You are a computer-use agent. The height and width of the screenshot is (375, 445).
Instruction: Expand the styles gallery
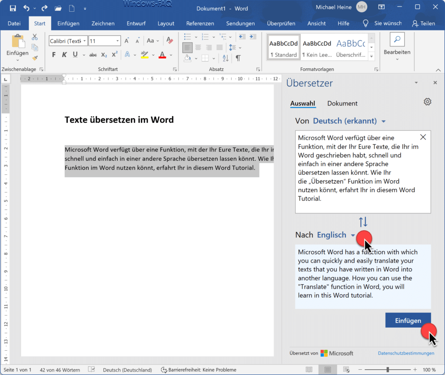pos(372,56)
